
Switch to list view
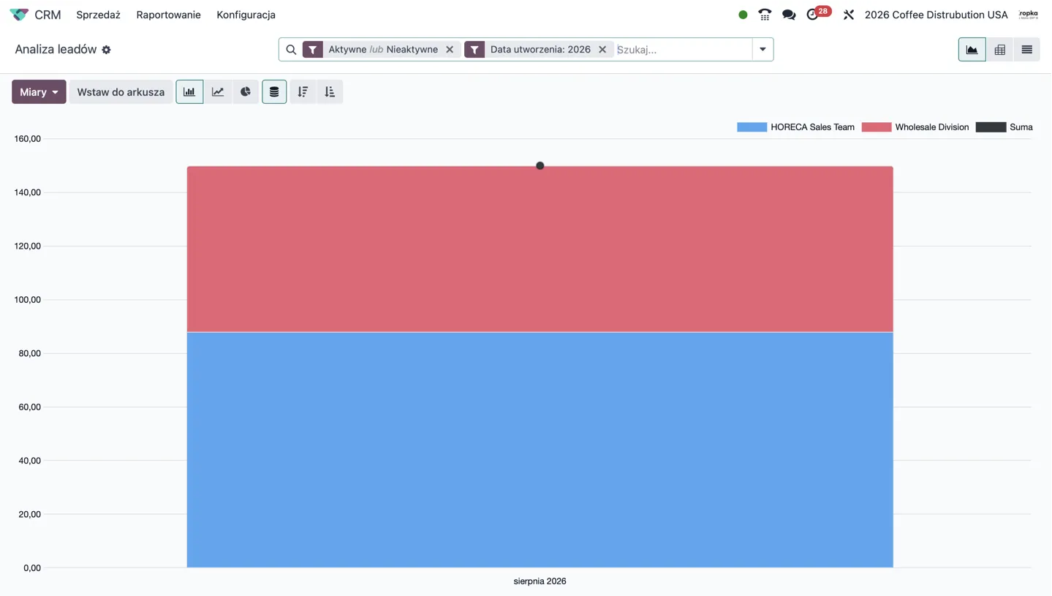click(1026, 50)
